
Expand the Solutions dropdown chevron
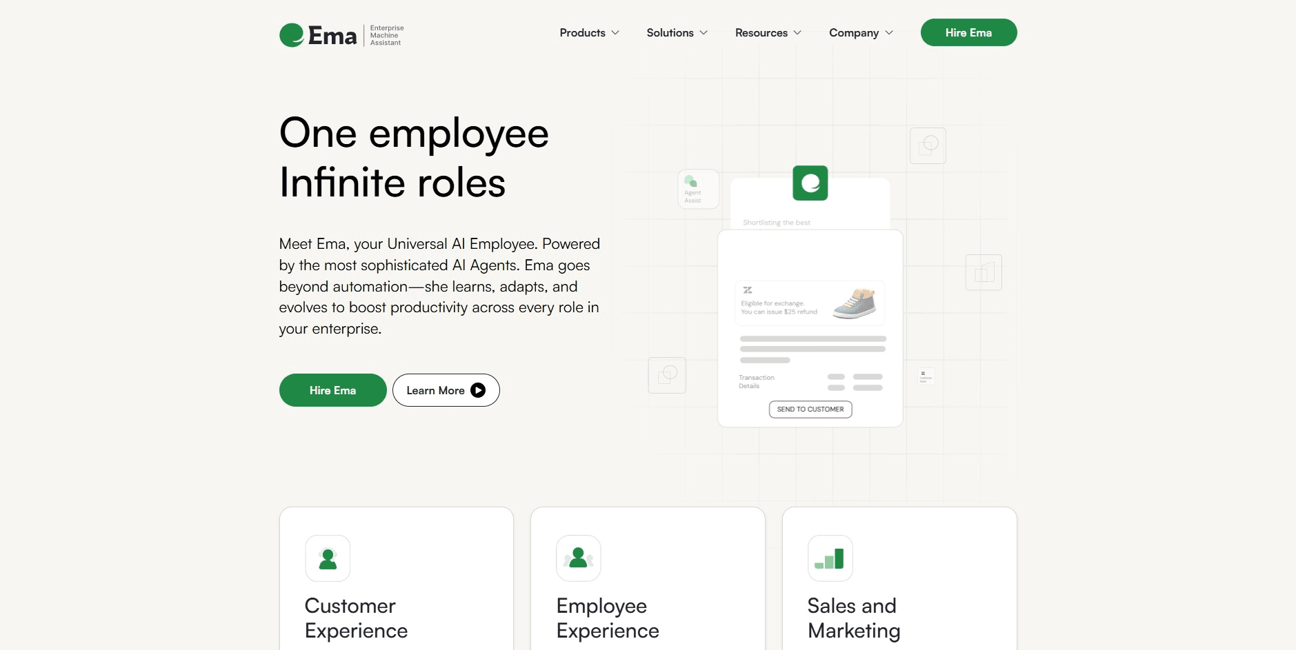(x=704, y=32)
